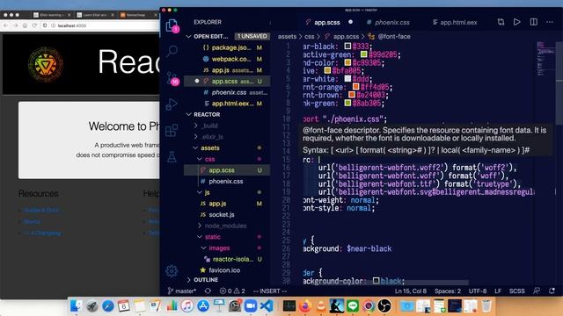563x316 pixels.
Task: Select the Learn Elixir tab in the browser
Action: pos(94,15)
